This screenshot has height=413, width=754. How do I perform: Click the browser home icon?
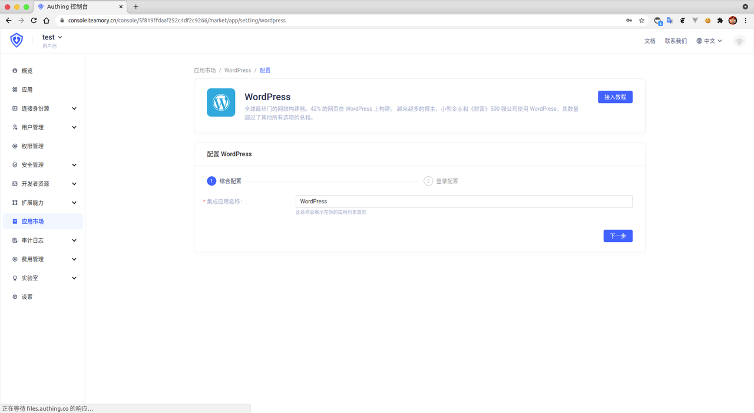click(x=47, y=20)
